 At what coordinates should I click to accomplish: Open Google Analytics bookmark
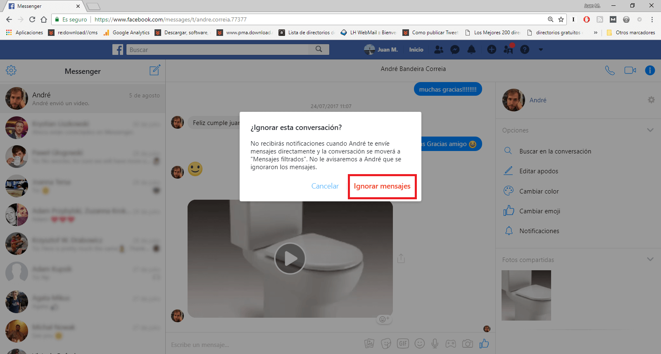pos(127,33)
